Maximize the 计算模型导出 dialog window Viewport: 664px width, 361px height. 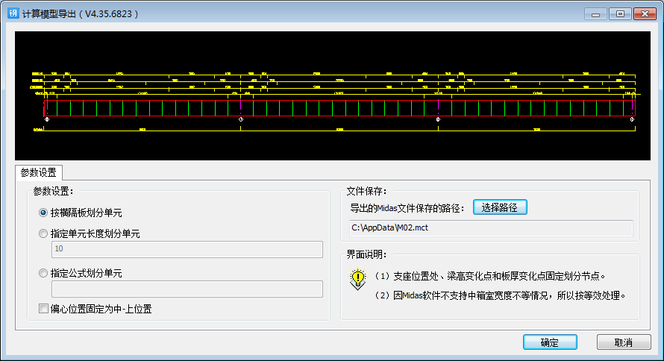(x=619, y=13)
